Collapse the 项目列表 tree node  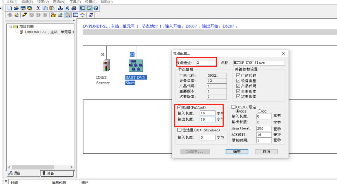coord(10,26)
